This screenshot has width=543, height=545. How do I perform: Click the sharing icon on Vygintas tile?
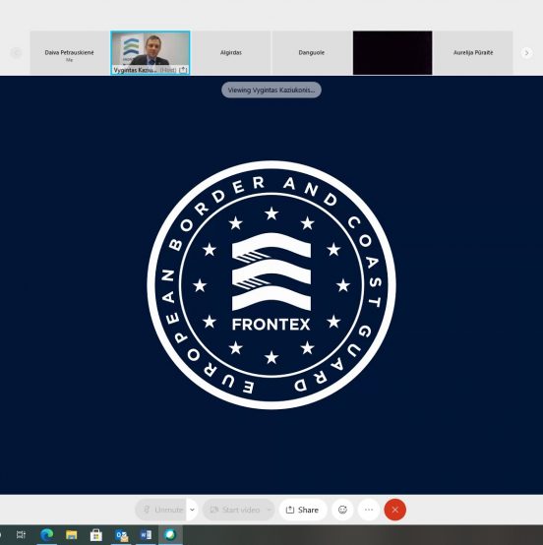point(183,70)
